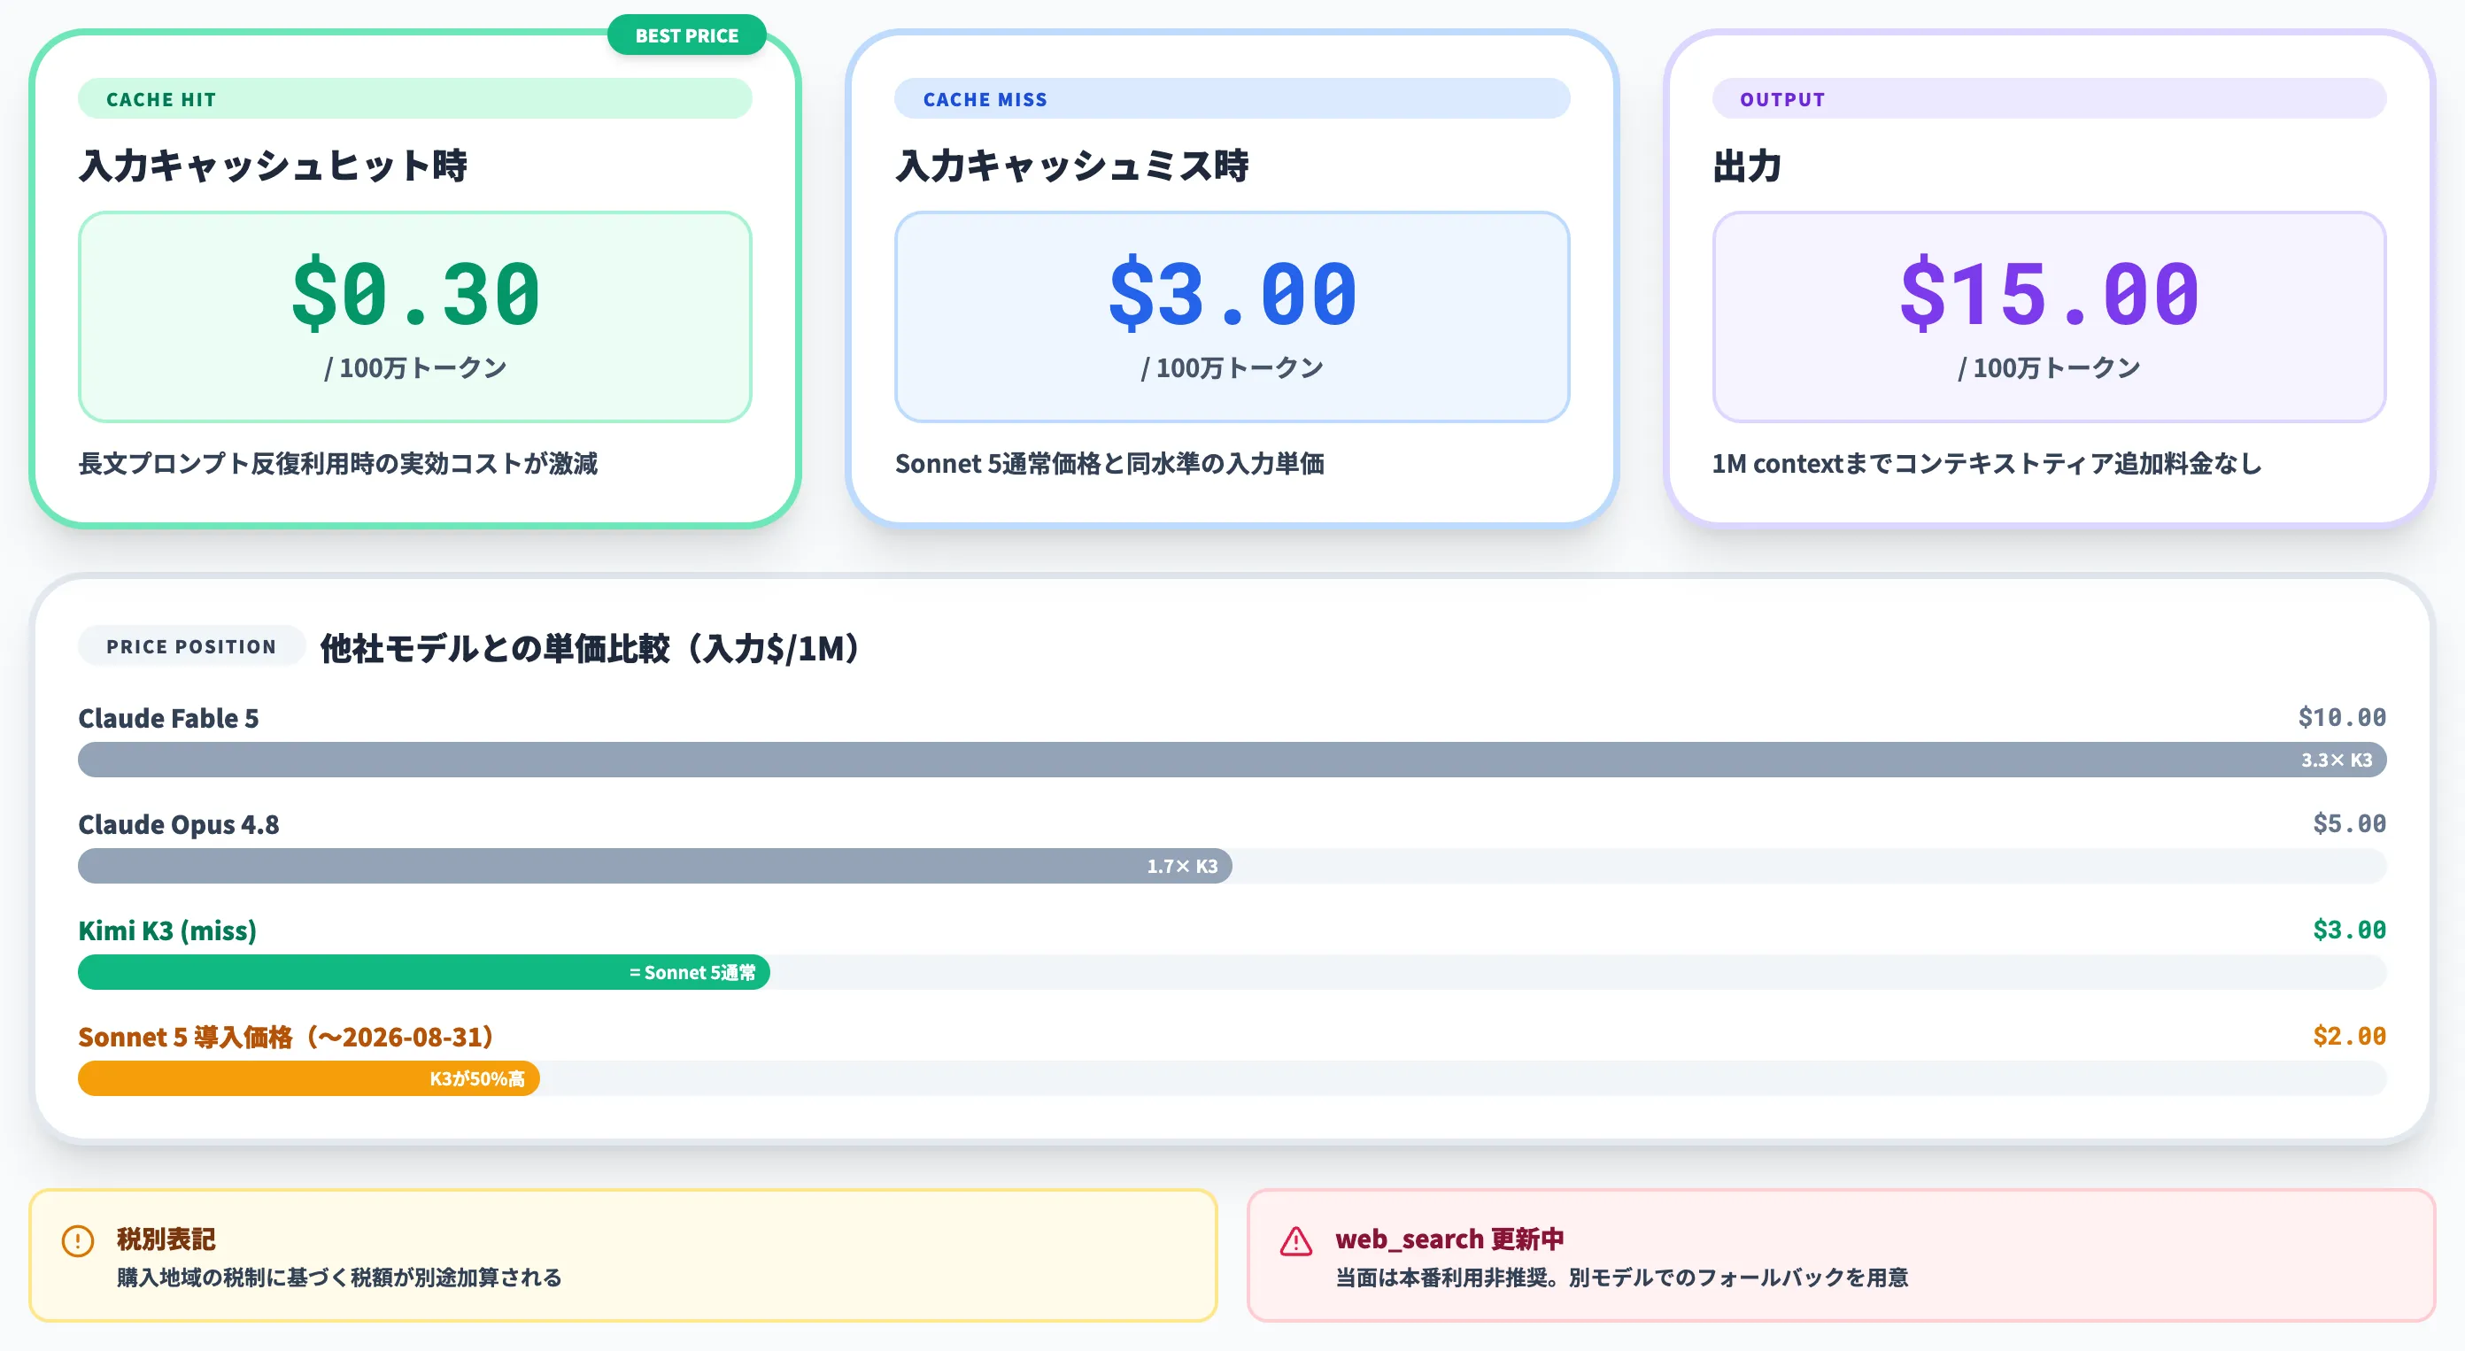
Task: Click the note about 1M context tier pricing
Action: [x=1987, y=463]
